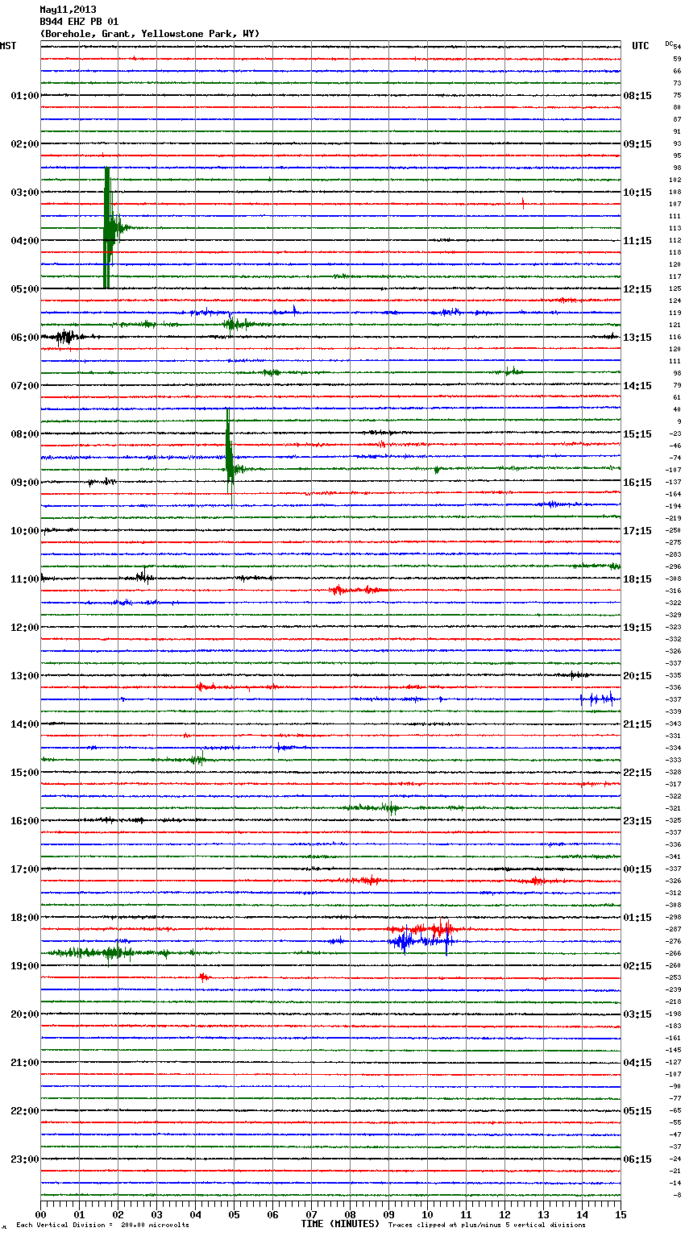Click minute tick label '05' on time axis
This screenshot has width=685, height=1236.
234,1214
